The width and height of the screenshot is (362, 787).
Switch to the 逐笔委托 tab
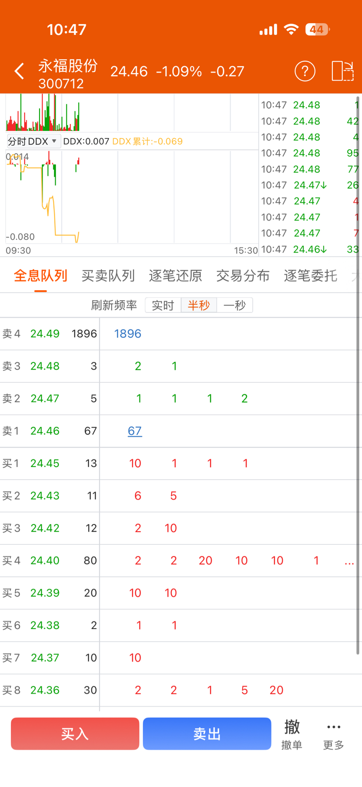[x=310, y=276]
